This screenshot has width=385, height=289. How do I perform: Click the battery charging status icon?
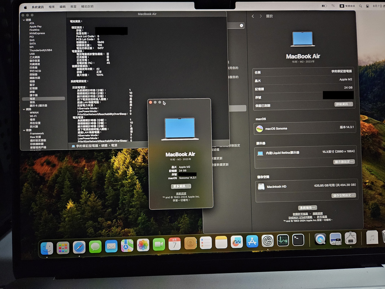(x=324, y=6)
